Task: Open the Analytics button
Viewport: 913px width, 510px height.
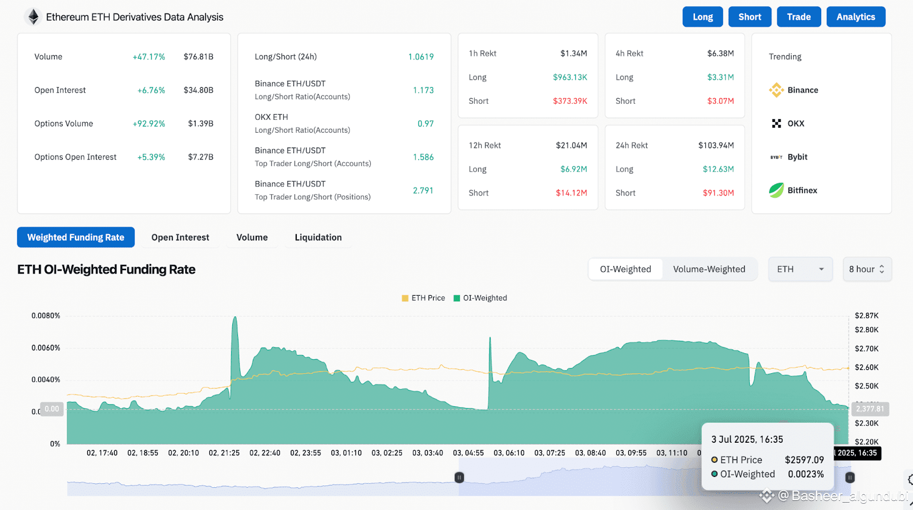Action: pyautogui.click(x=856, y=17)
